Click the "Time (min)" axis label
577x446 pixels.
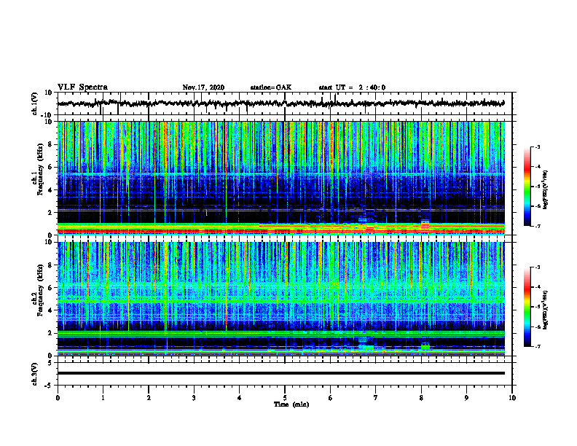[291, 404]
